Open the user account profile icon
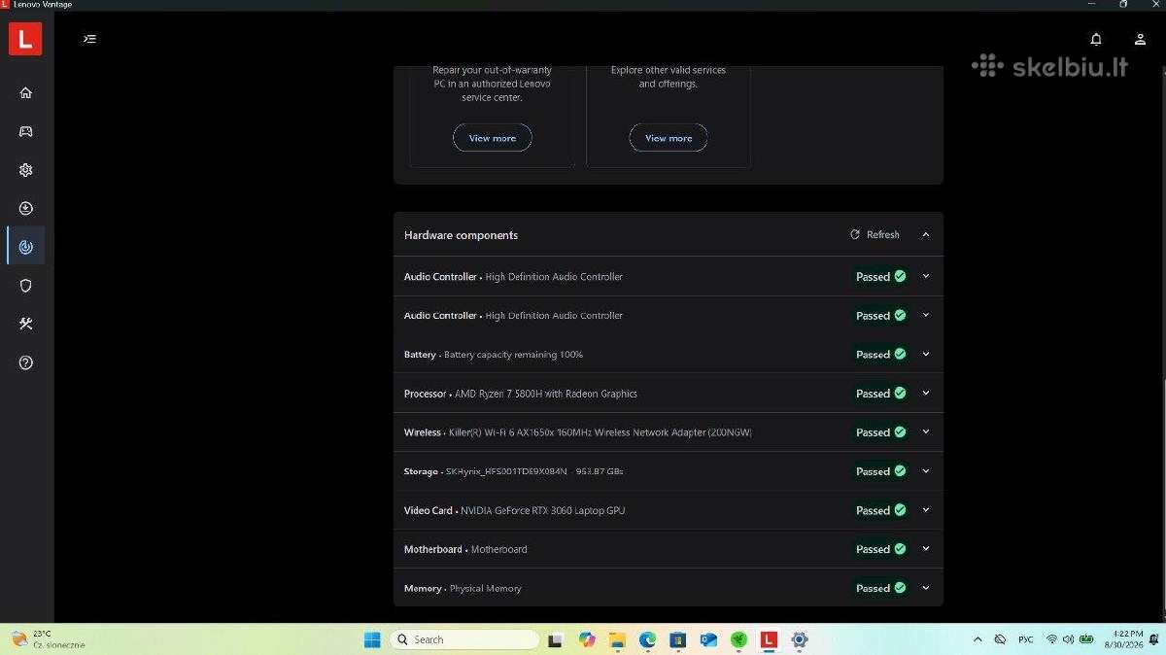 tap(1140, 39)
